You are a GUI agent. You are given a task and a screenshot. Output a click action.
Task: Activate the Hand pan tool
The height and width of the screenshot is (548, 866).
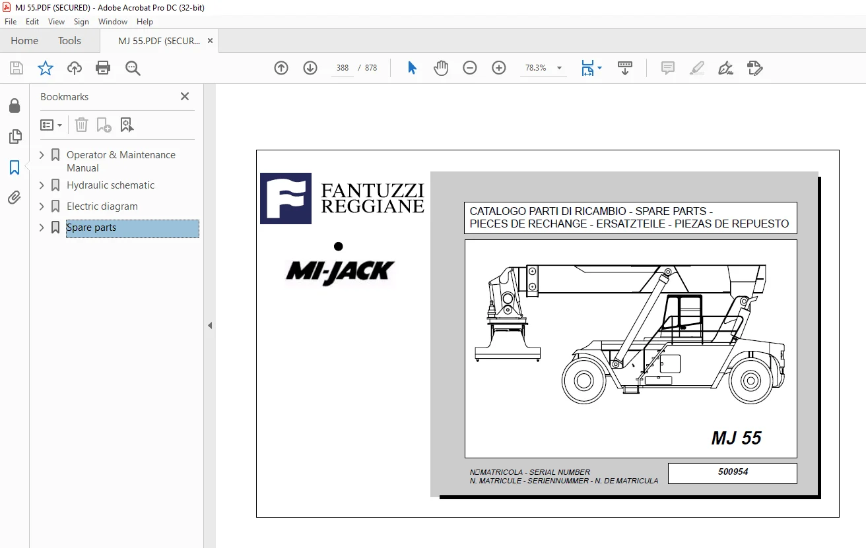point(441,68)
